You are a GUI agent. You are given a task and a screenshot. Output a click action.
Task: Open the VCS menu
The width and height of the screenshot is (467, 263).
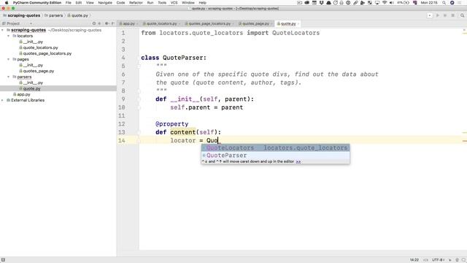[x=174, y=3]
